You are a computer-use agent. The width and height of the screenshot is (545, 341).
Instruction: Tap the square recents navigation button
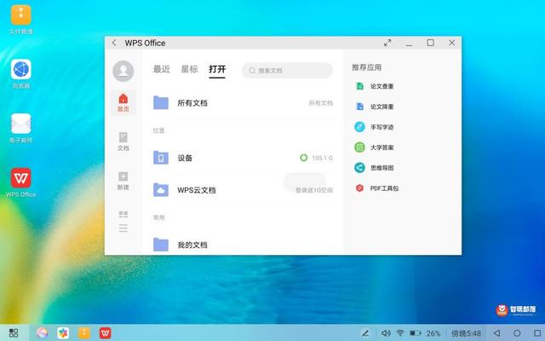pos(537,333)
